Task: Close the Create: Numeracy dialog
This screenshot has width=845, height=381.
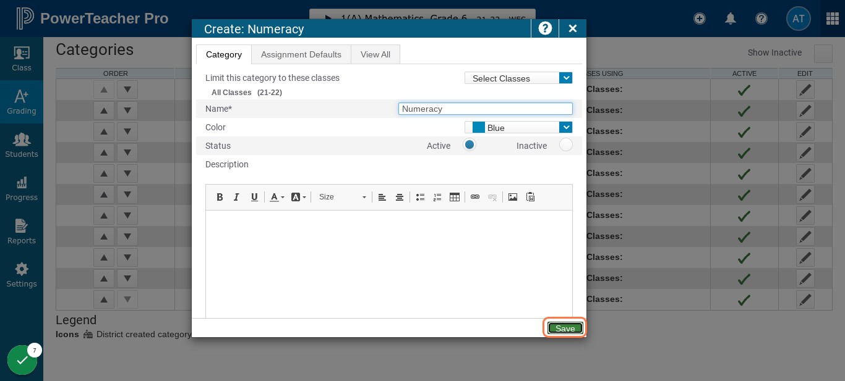Action: (x=573, y=28)
